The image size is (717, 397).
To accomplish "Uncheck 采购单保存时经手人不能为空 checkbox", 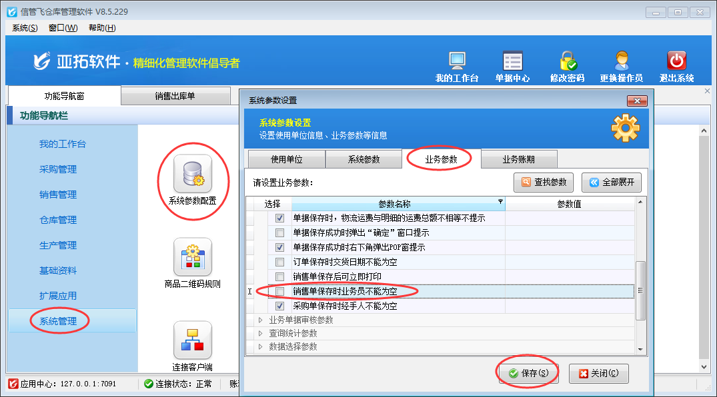I will pyautogui.click(x=280, y=306).
